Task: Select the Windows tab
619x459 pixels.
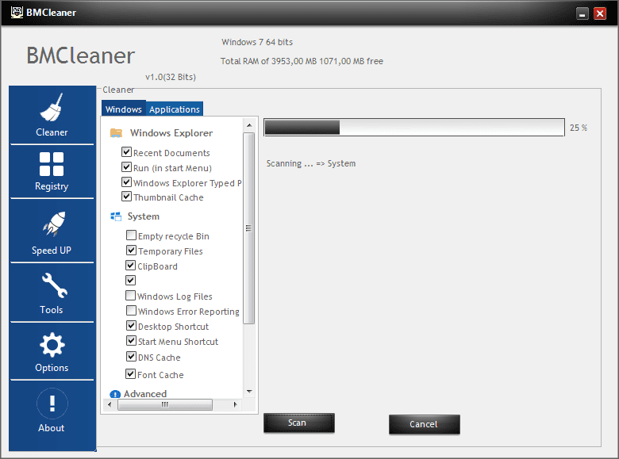Action: click(x=124, y=109)
